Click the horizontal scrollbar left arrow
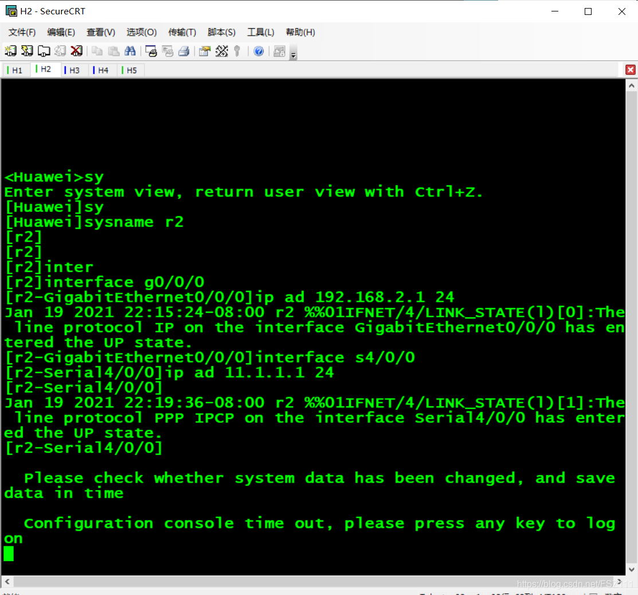 (7, 581)
